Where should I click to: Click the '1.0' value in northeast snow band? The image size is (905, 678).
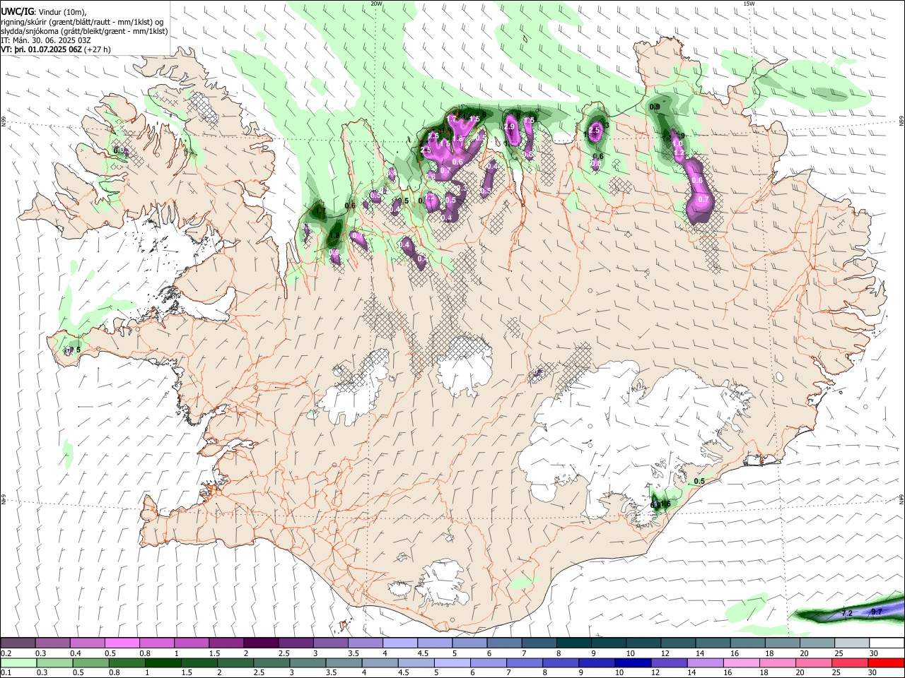tap(677, 143)
